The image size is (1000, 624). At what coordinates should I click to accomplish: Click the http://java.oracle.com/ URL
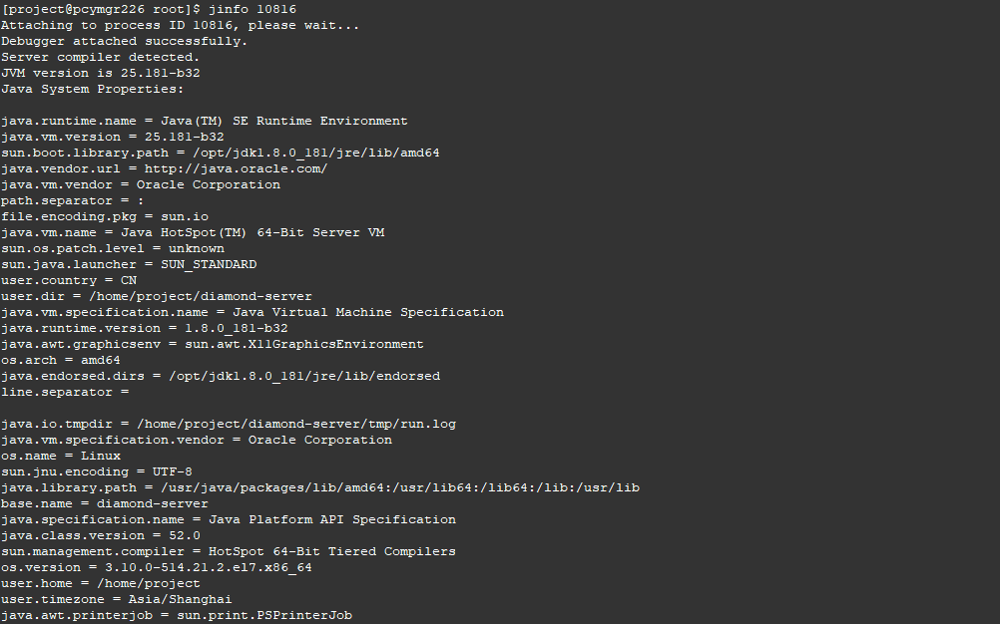tap(236, 168)
